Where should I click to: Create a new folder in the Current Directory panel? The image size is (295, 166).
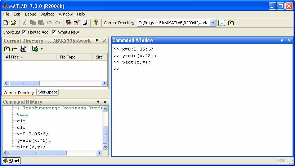point(15,49)
